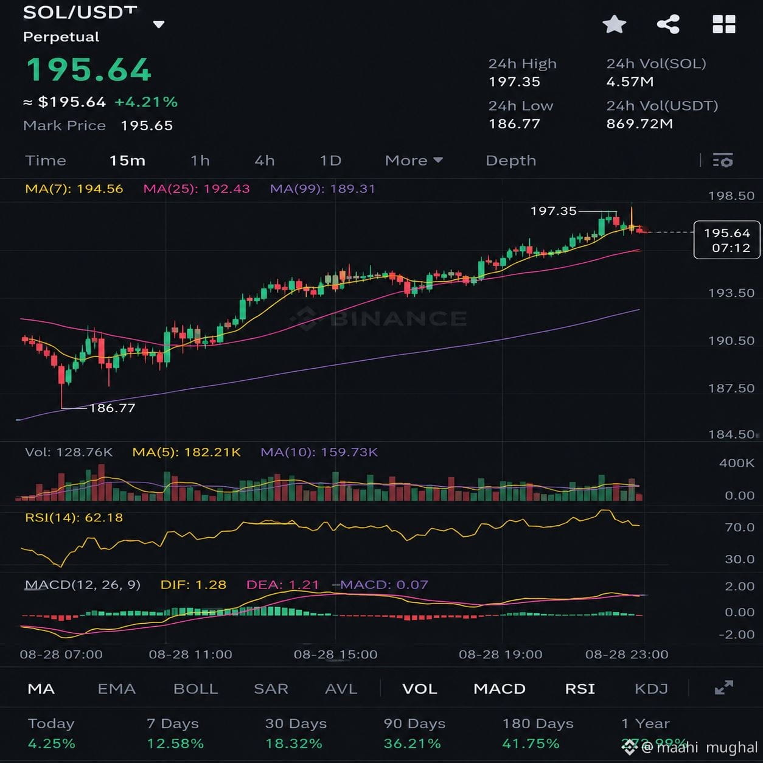Screen dimensions: 763x763
Task: Tap the DIF: 1.28 value
Action: point(193,585)
